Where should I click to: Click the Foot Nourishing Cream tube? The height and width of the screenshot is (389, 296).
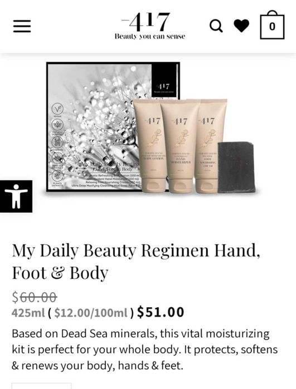(x=210, y=146)
